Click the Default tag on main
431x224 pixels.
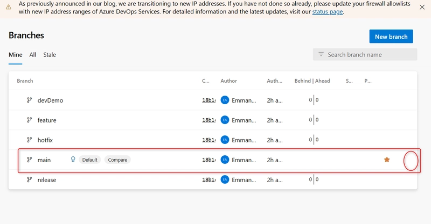(89, 160)
